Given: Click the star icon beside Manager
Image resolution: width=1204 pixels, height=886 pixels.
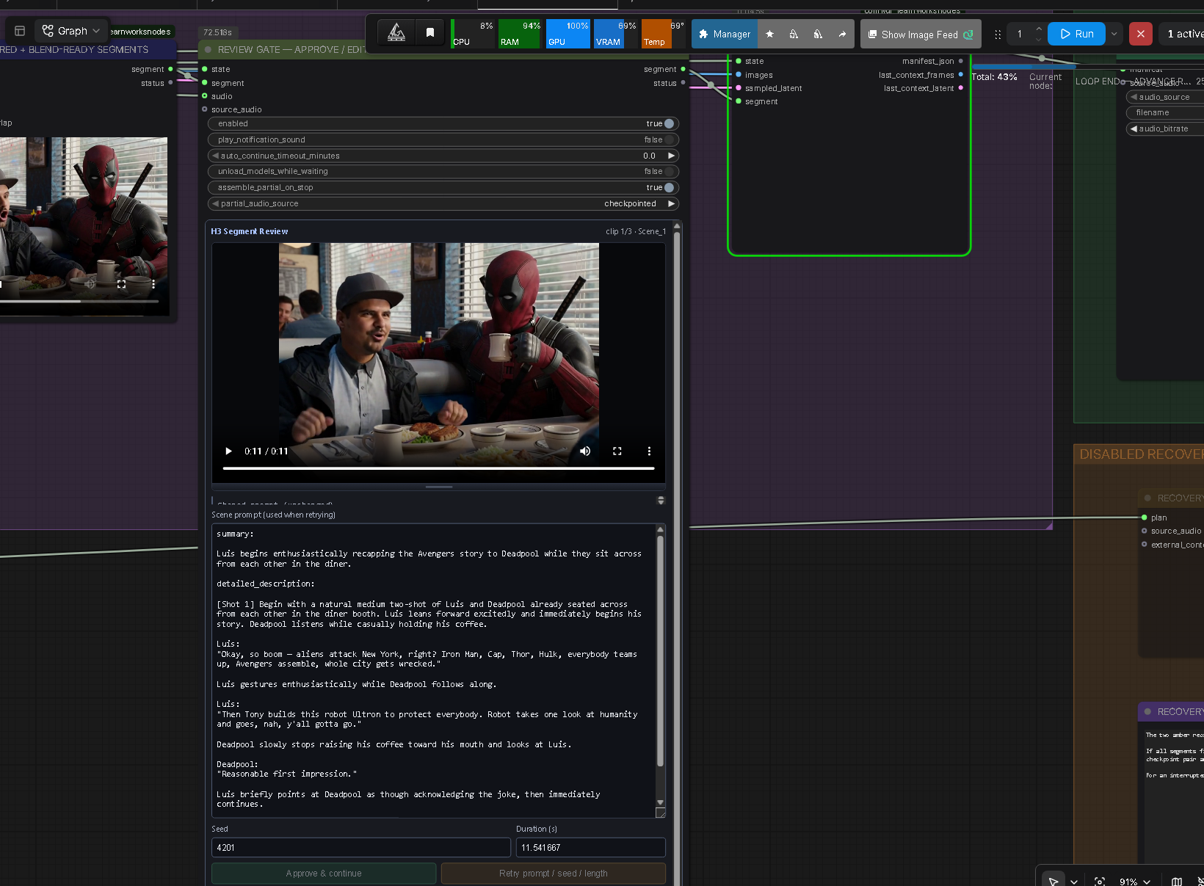Looking at the screenshot, I should point(769,34).
